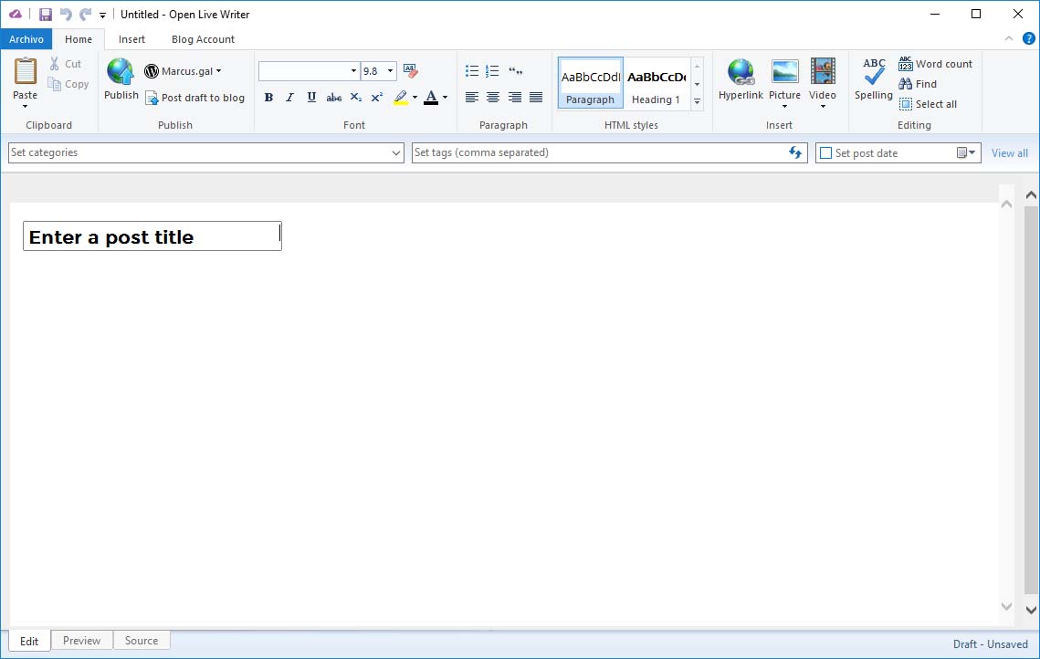
Task: Open font color dropdown arrow
Action: tap(445, 98)
